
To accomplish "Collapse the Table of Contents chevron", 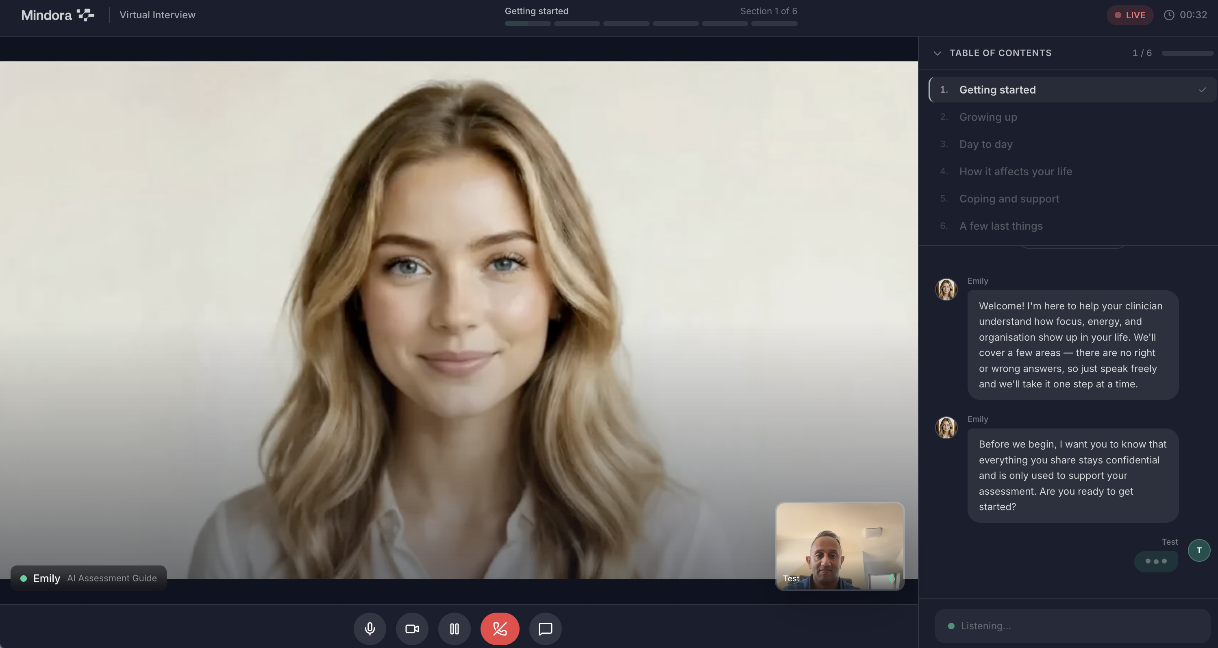I will [x=937, y=53].
